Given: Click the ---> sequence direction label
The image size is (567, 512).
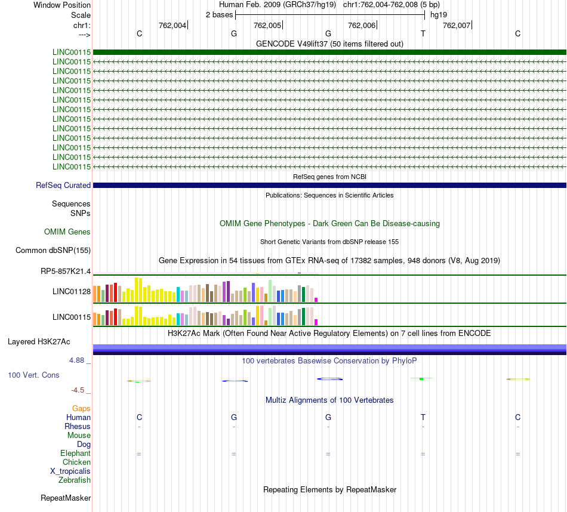Looking at the screenshot, I should click(84, 35).
